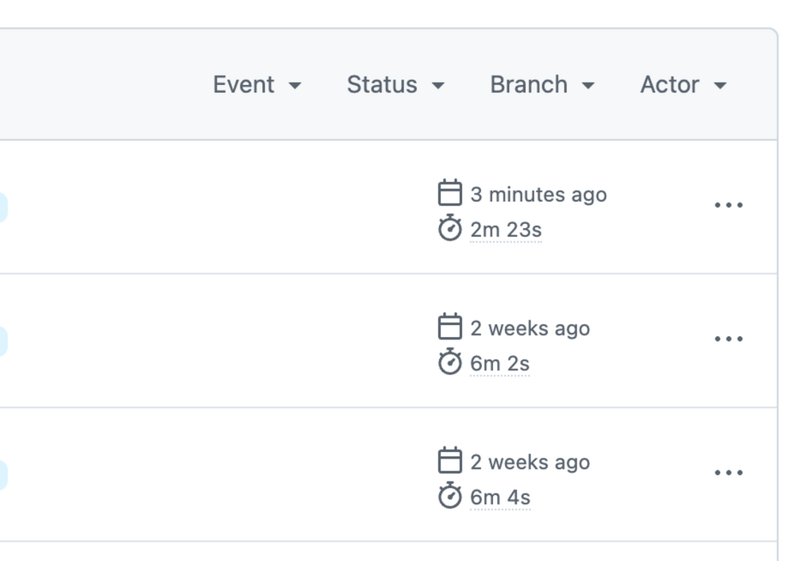Click the "3 minutes ago" timestamp

(538, 195)
